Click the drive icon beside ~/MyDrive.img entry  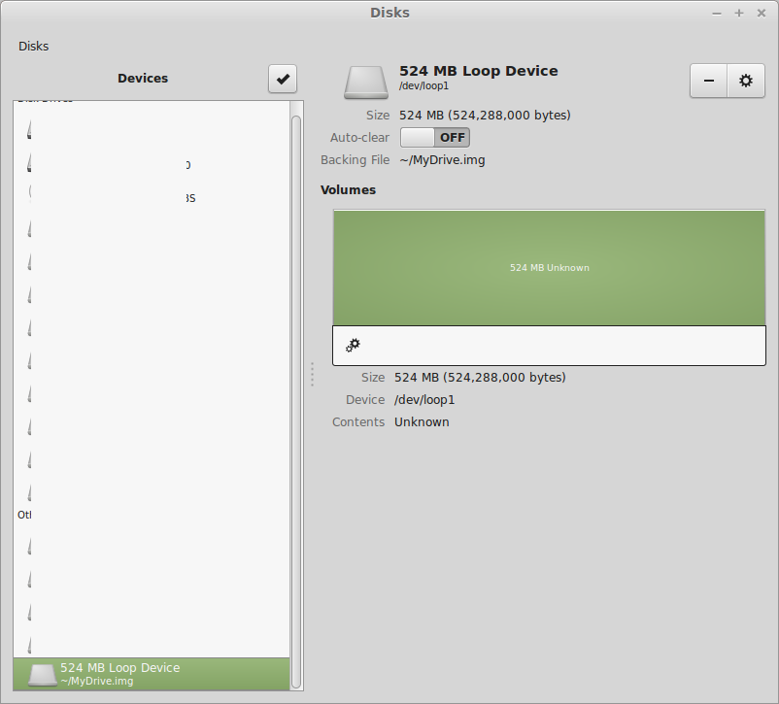(42, 674)
